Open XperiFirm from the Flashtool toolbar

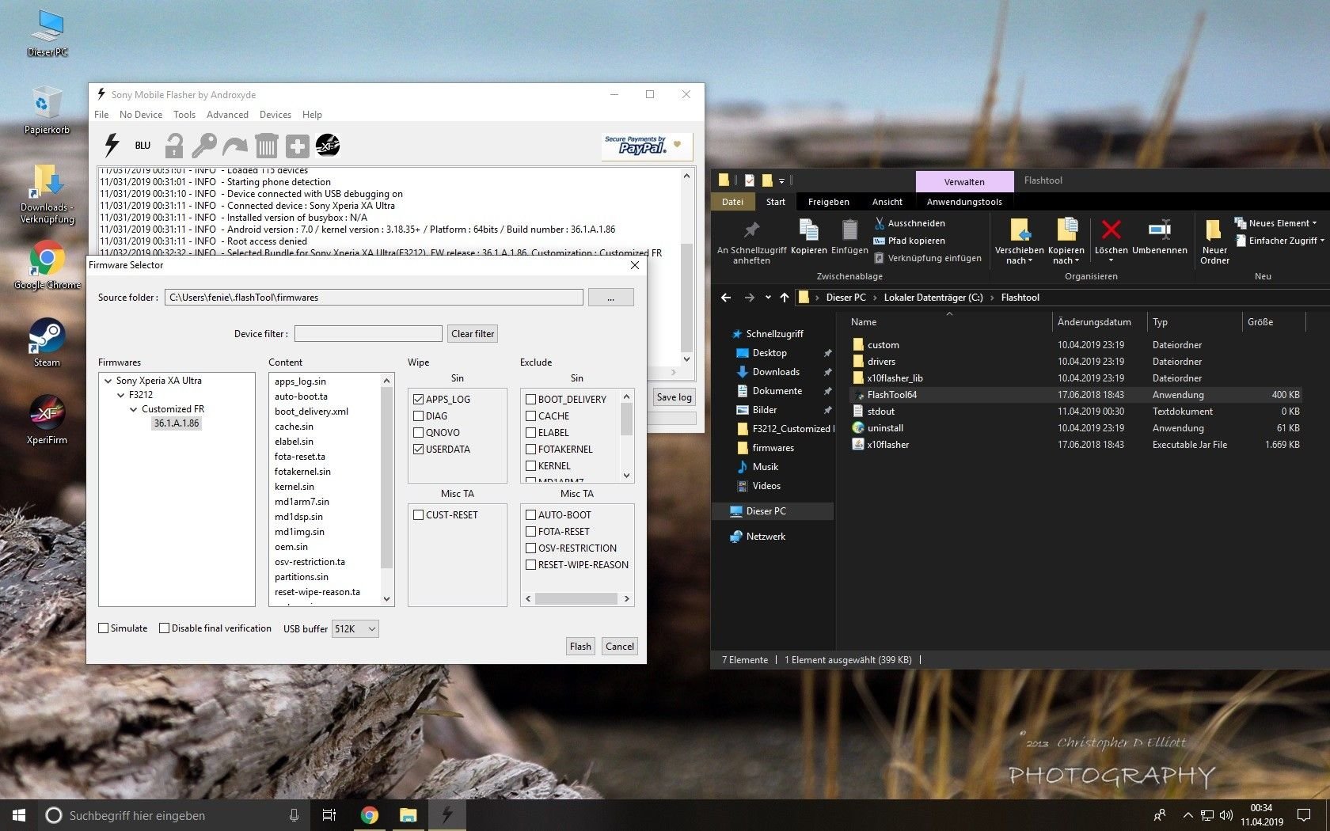click(x=328, y=146)
